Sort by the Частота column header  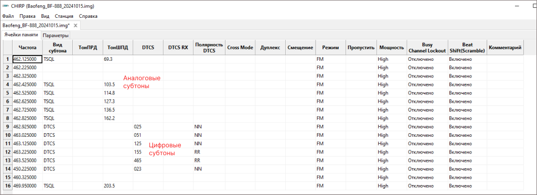point(28,48)
